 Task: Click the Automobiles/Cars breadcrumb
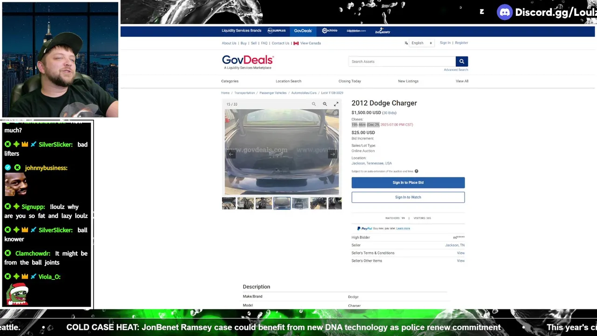tap(304, 93)
